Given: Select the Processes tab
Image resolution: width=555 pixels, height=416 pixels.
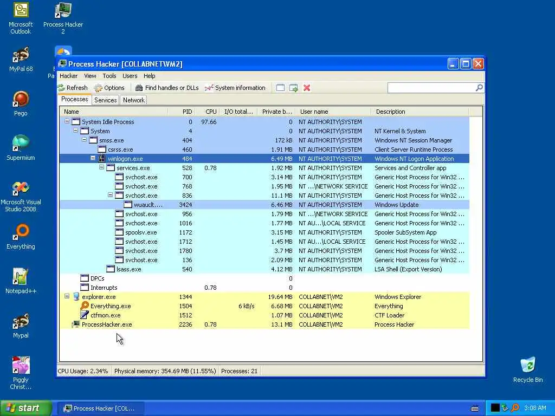Looking at the screenshot, I should click(x=74, y=100).
